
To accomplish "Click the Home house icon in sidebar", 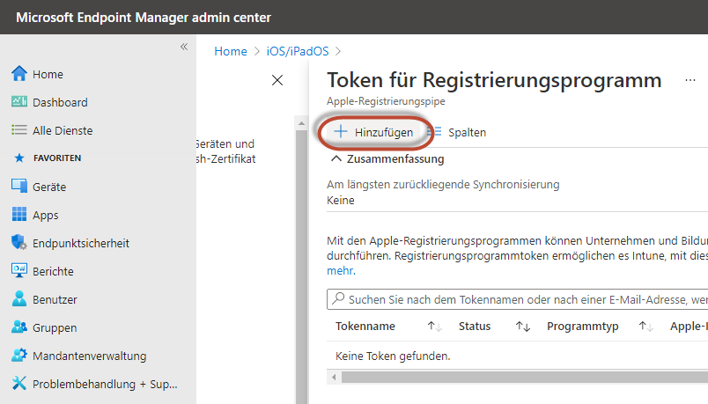I will tap(19, 74).
